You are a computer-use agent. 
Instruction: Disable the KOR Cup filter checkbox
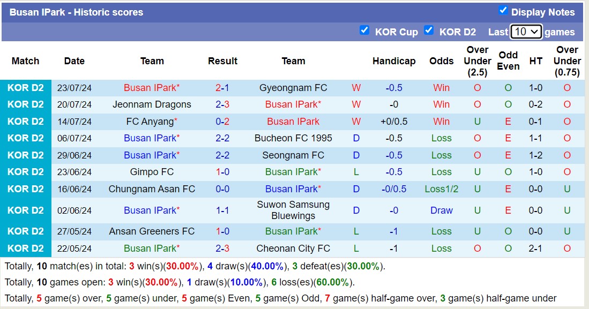(365, 32)
